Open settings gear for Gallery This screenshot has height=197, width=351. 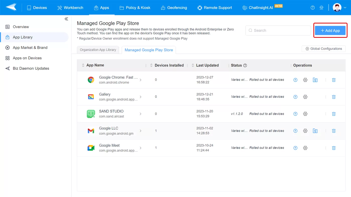tap(305, 97)
